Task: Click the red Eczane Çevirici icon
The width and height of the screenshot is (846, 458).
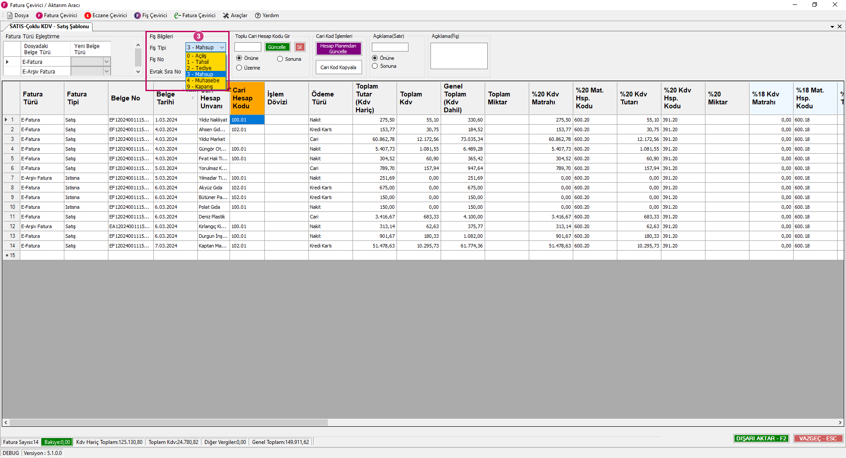Action: [x=88, y=15]
